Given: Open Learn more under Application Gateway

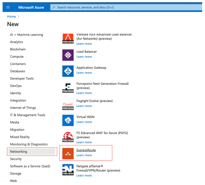Looking at the screenshot, I should click(84, 73).
